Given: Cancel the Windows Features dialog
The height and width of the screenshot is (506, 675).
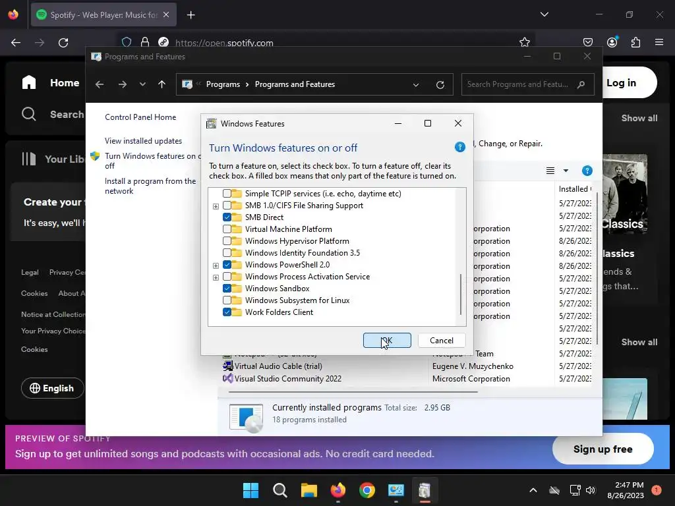Looking at the screenshot, I should [442, 341].
